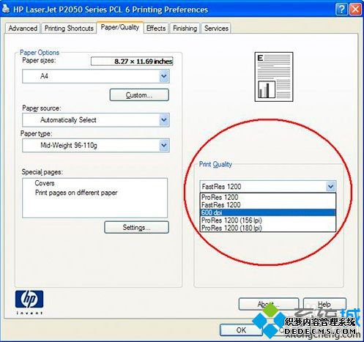The image size is (364, 342).
Task: Click the About... button
Action: click(269, 304)
